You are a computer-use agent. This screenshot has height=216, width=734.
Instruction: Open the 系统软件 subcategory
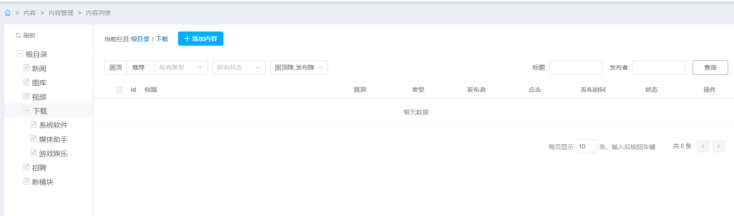(x=53, y=125)
